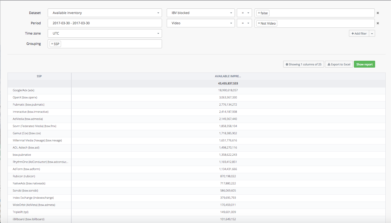
Task: Expand the Add filter arrow menu
Action: pyautogui.click(x=372, y=34)
